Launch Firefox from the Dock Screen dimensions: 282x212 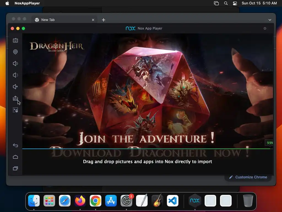point(80,201)
